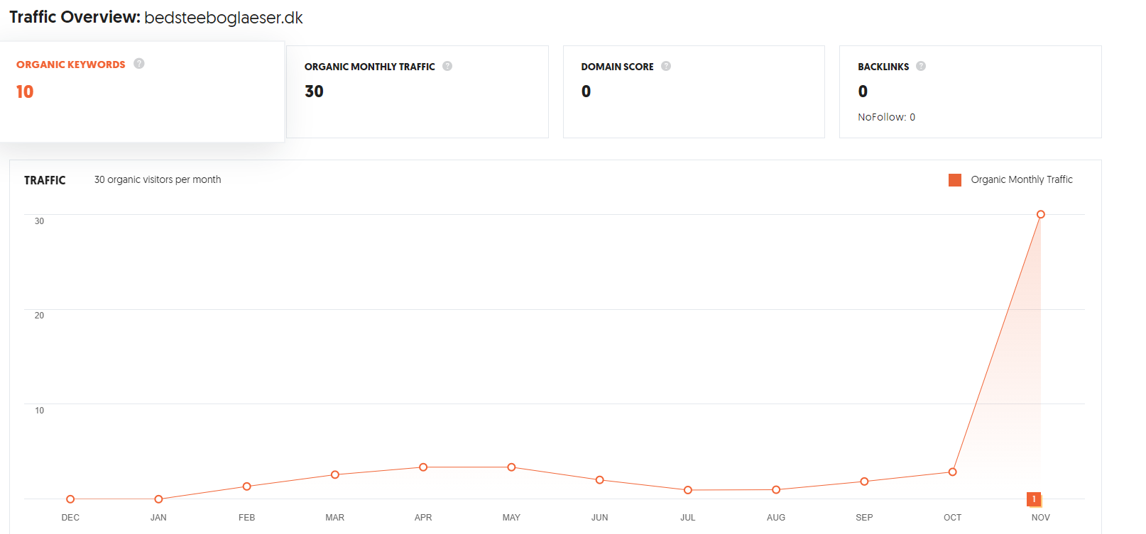Image resolution: width=1146 pixels, height=534 pixels.
Task: Click help icon beside Organic Keywords
Action: pyautogui.click(x=139, y=64)
